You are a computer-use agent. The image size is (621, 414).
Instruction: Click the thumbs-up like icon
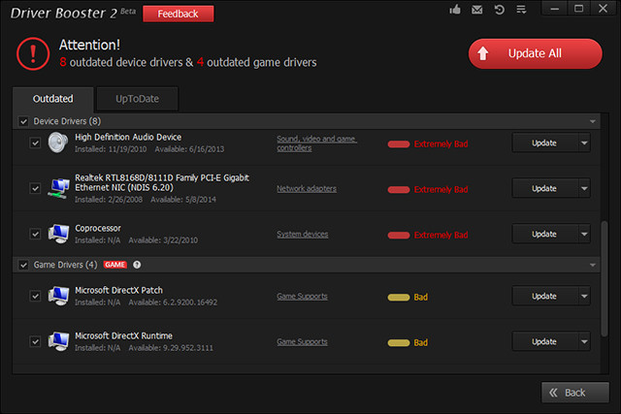point(455,9)
